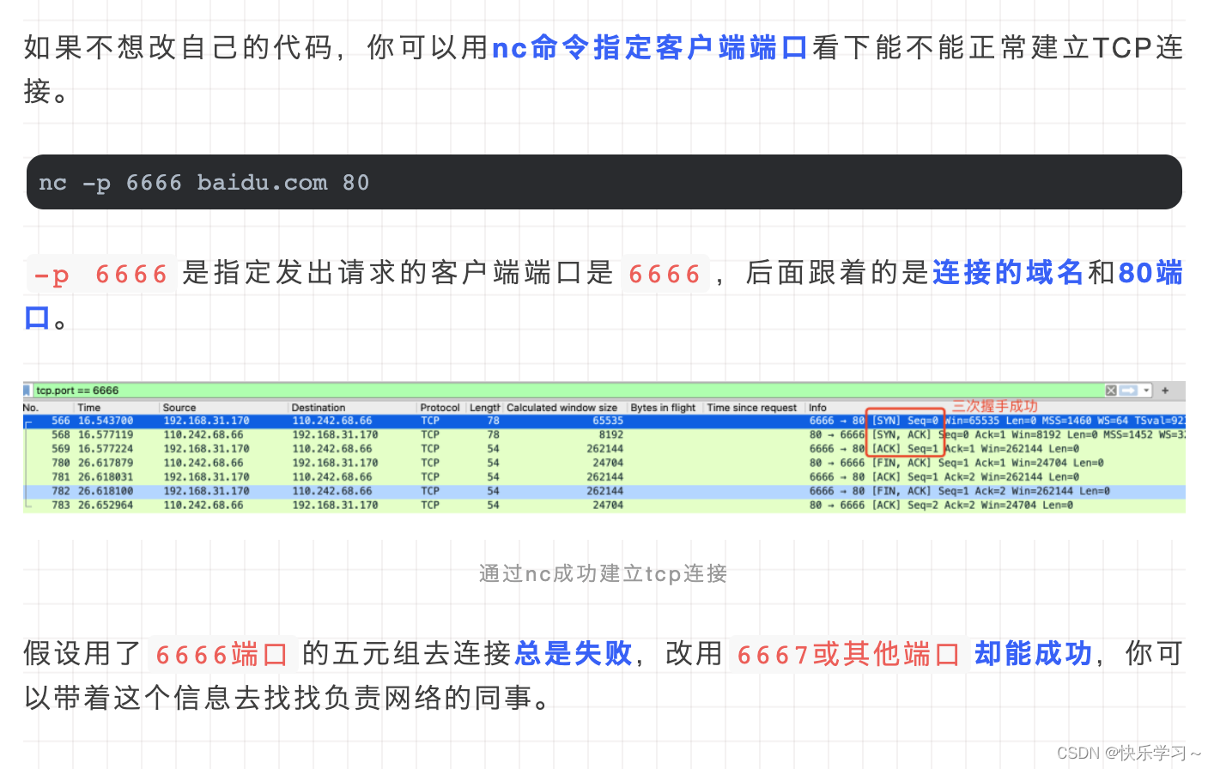Clear the tcp.port filter using the X icon
Screen dimensions: 1214x769
coord(1110,391)
